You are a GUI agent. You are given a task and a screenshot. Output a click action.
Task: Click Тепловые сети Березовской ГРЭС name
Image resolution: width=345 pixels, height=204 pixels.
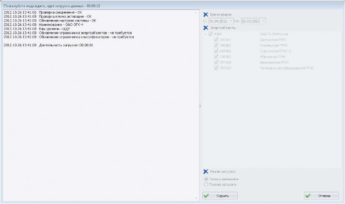pyautogui.click(x=287, y=68)
